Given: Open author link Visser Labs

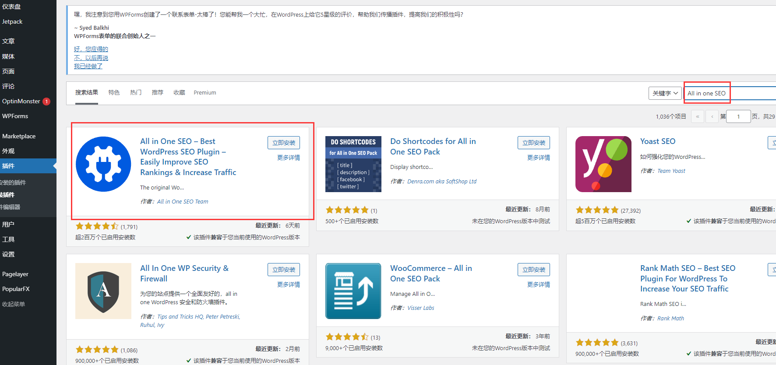Looking at the screenshot, I should pos(421,308).
